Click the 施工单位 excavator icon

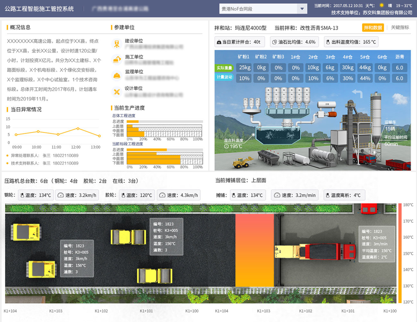pyautogui.click(x=117, y=59)
